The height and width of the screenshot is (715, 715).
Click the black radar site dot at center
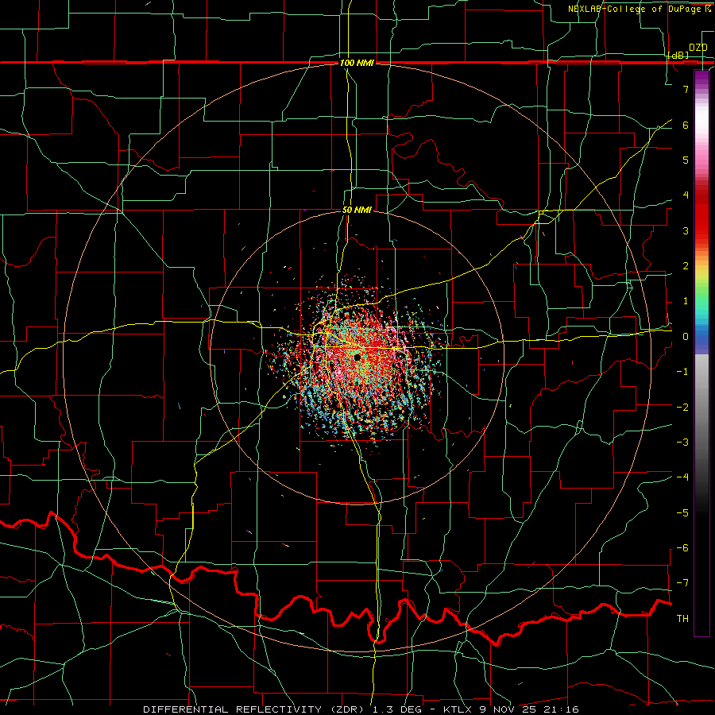coord(357,357)
